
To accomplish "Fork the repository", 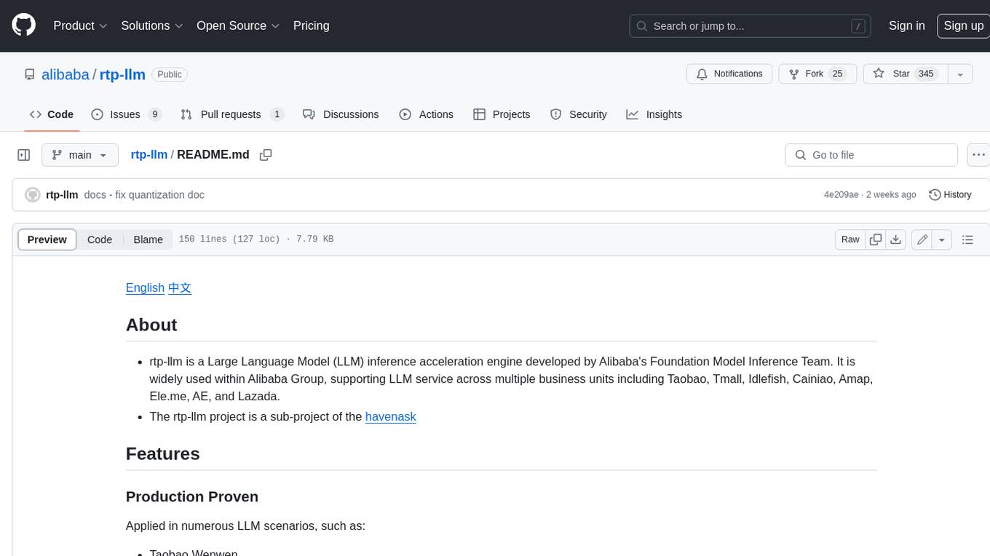I will pos(817,74).
